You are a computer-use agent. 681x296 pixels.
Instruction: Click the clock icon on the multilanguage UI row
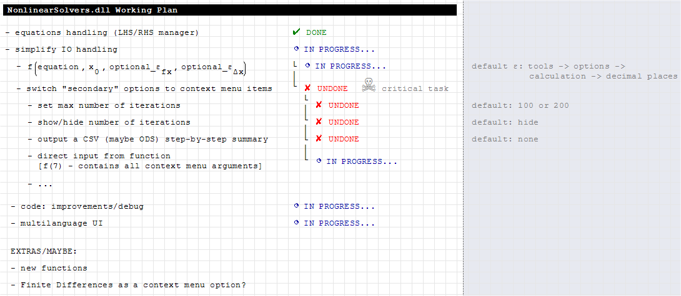point(296,223)
